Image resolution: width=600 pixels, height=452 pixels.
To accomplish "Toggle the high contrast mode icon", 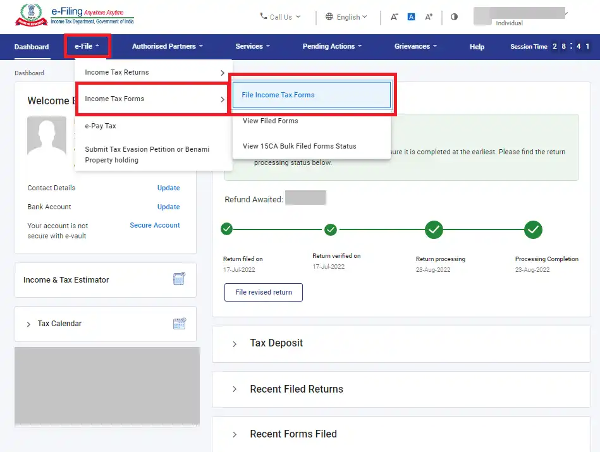I will tap(454, 17).
